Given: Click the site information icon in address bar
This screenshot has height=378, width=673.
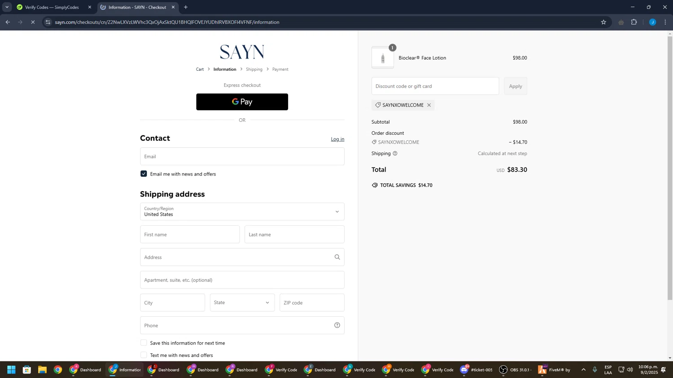Looking at the screenshot, I should click(x=48, y=22).
